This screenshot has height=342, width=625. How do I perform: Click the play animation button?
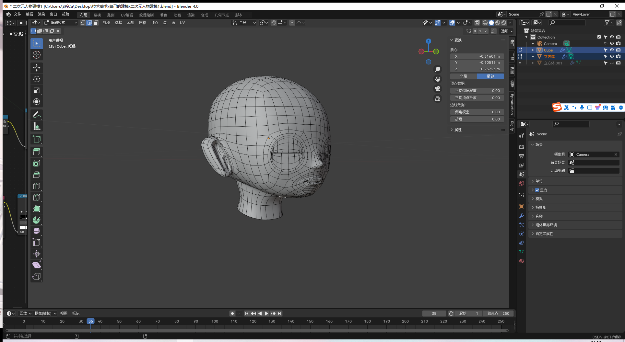pos(266,313)
